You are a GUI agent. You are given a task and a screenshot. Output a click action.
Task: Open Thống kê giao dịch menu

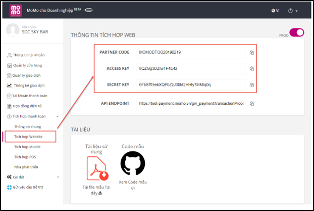[29, 86]
